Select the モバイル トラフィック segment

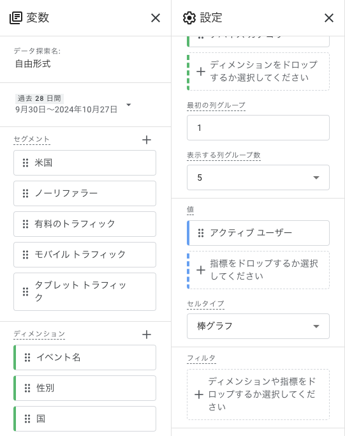(x=85, y=255)
